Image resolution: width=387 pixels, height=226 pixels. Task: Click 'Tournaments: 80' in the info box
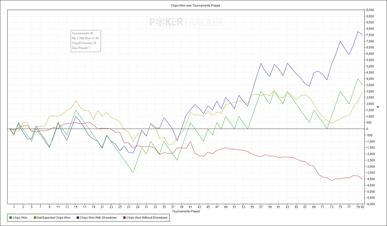click(83, 33)
